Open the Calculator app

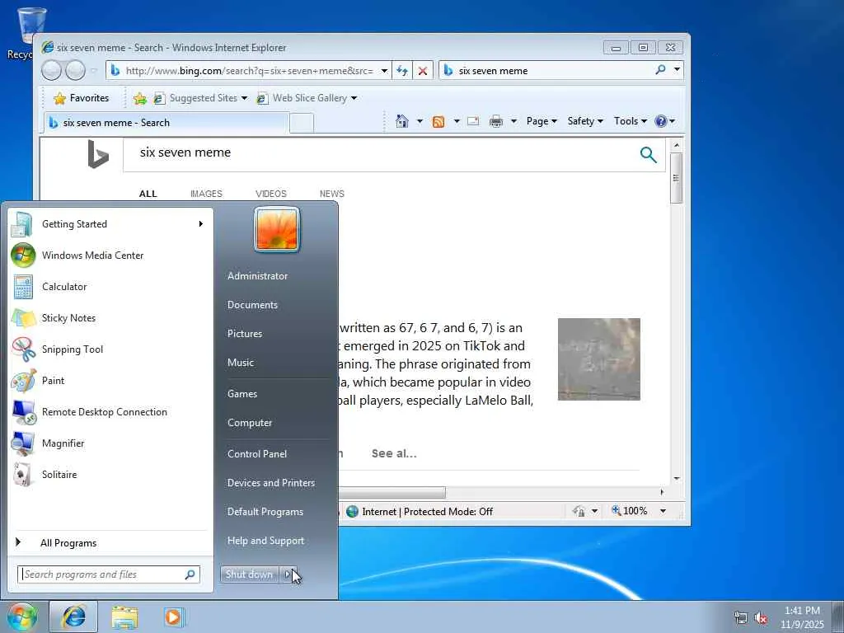(x=111, y=286)
